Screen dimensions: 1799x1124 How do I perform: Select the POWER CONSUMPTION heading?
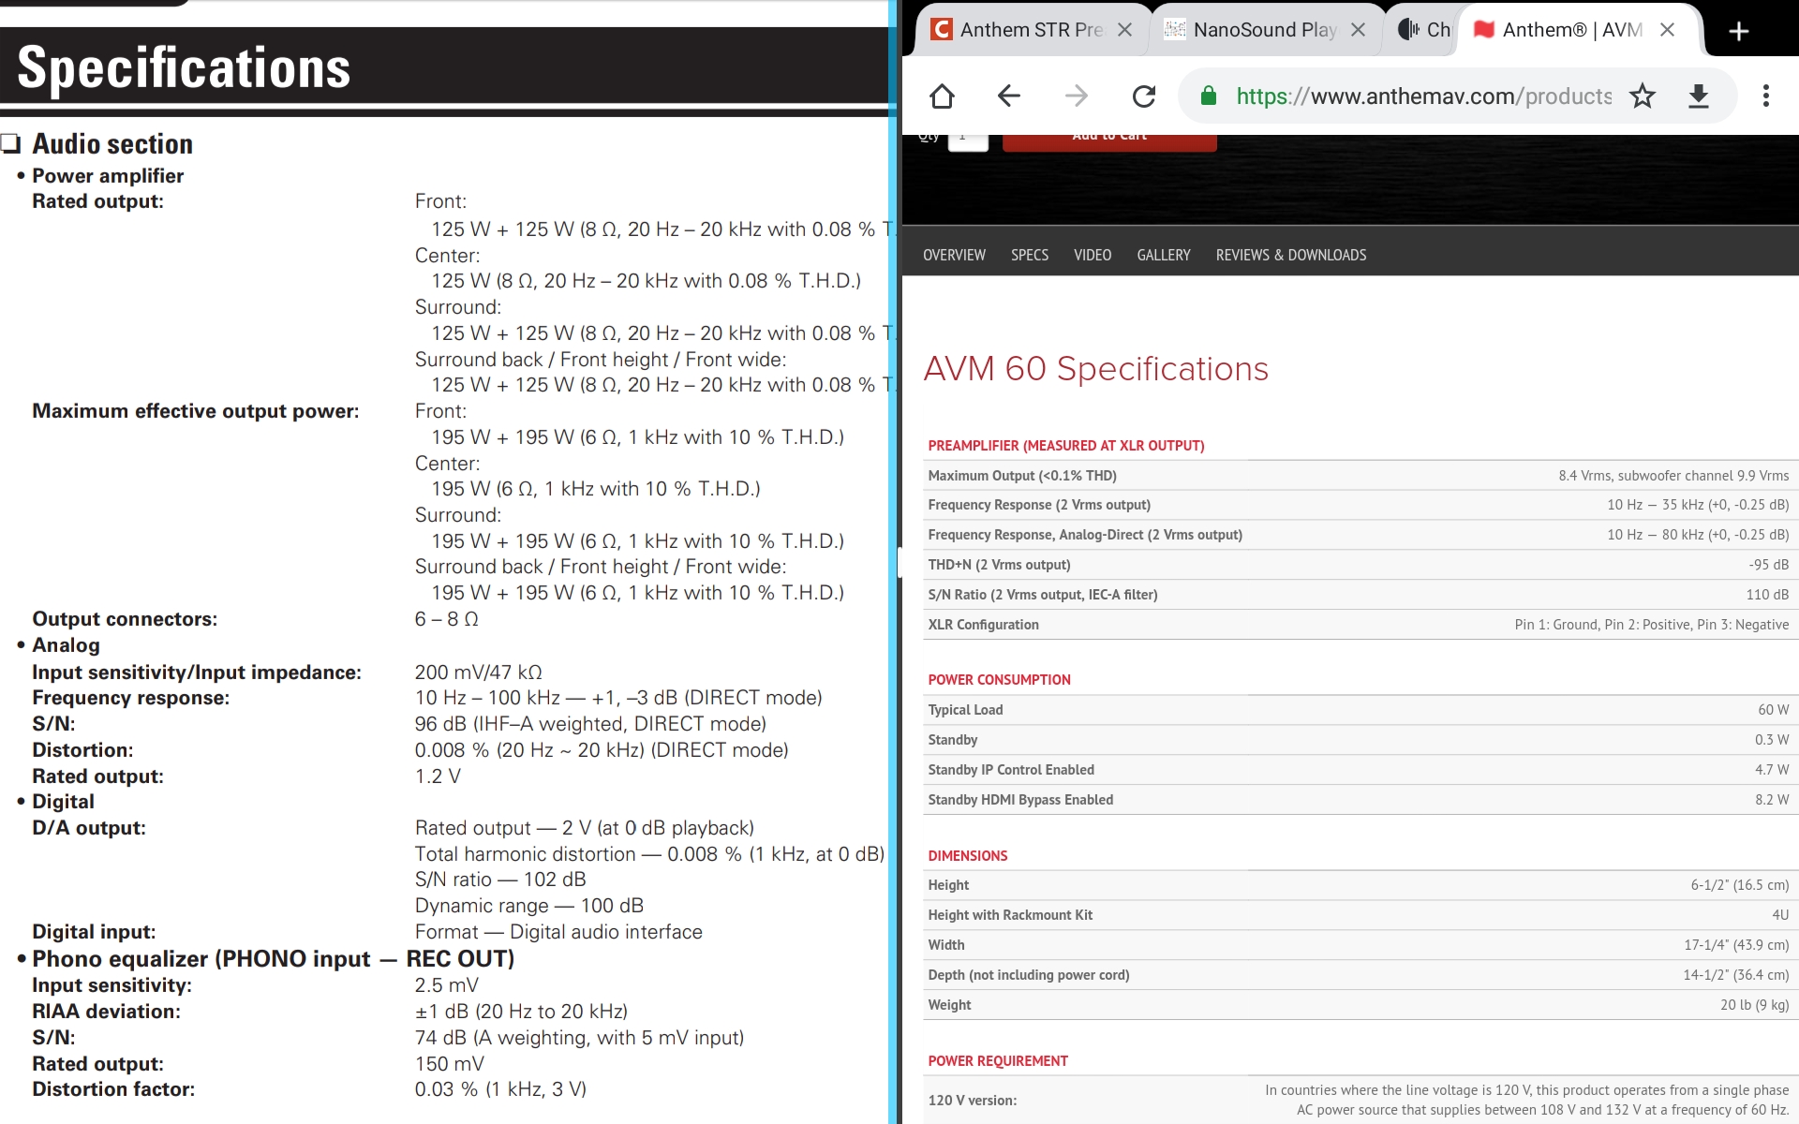(999, 680)
